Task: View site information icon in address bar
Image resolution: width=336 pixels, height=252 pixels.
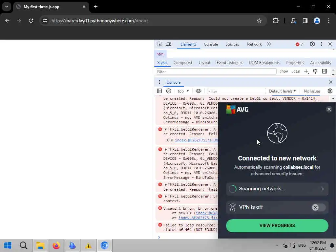Action: pyautogui.click(x=45, y=21)
